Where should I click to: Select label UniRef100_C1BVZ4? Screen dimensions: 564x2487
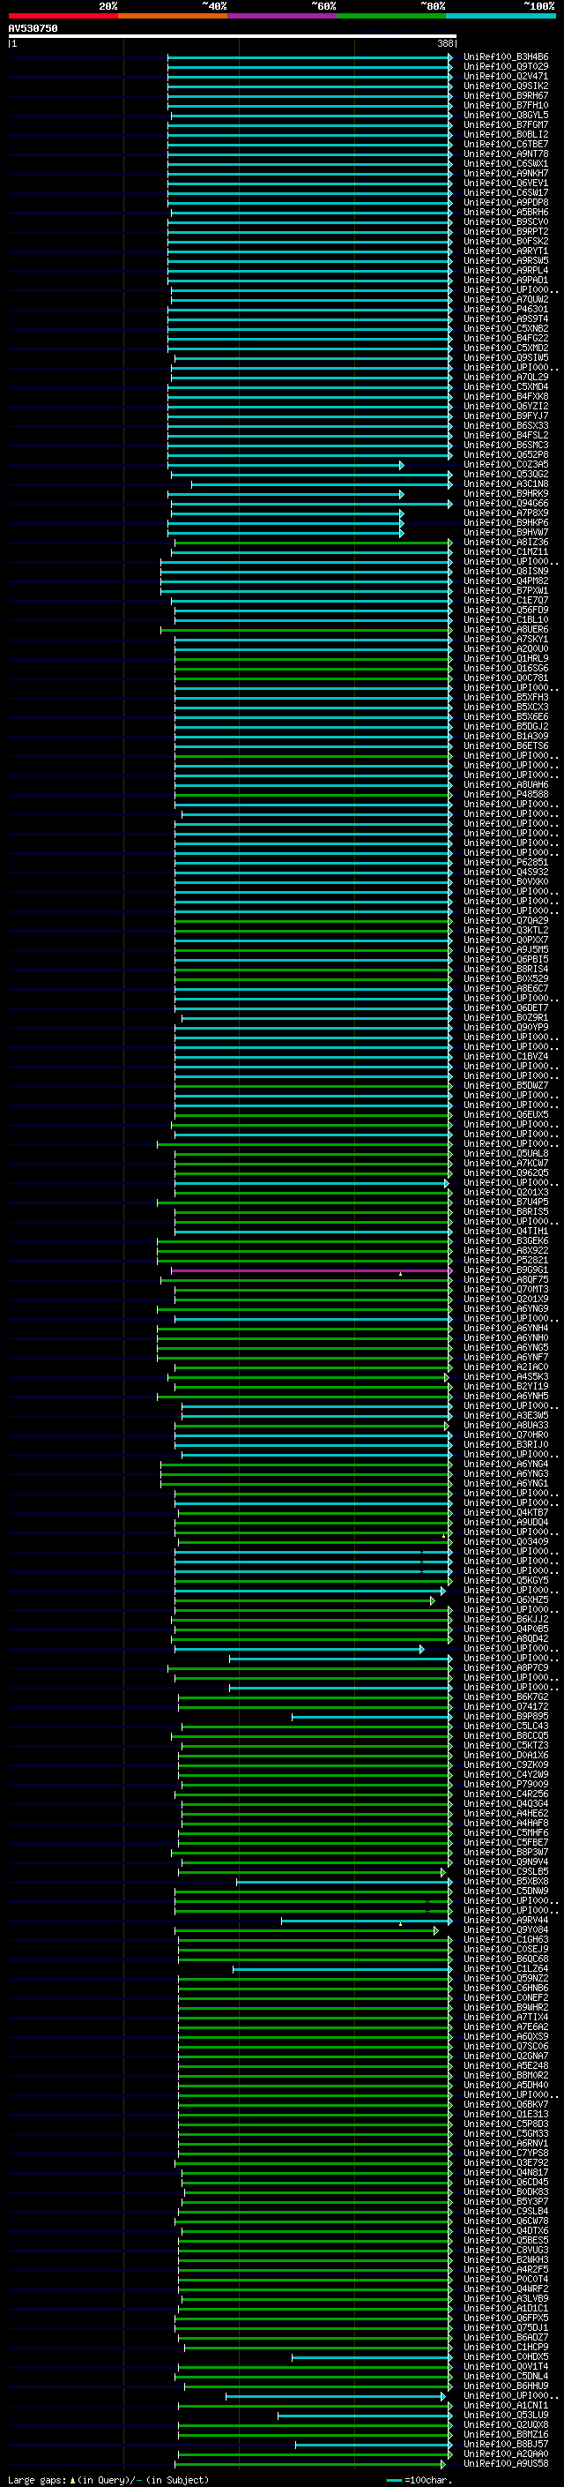click(506, 1057)
